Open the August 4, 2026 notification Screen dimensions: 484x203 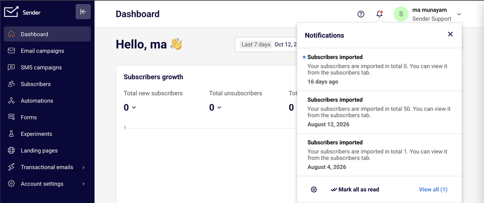click(x=380, y=155)
